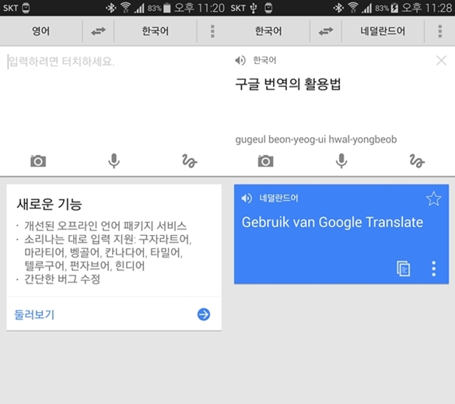Tap the camera icon in the left screen
455x404 pixels.
pyautogui.click(x=38, y=161)
